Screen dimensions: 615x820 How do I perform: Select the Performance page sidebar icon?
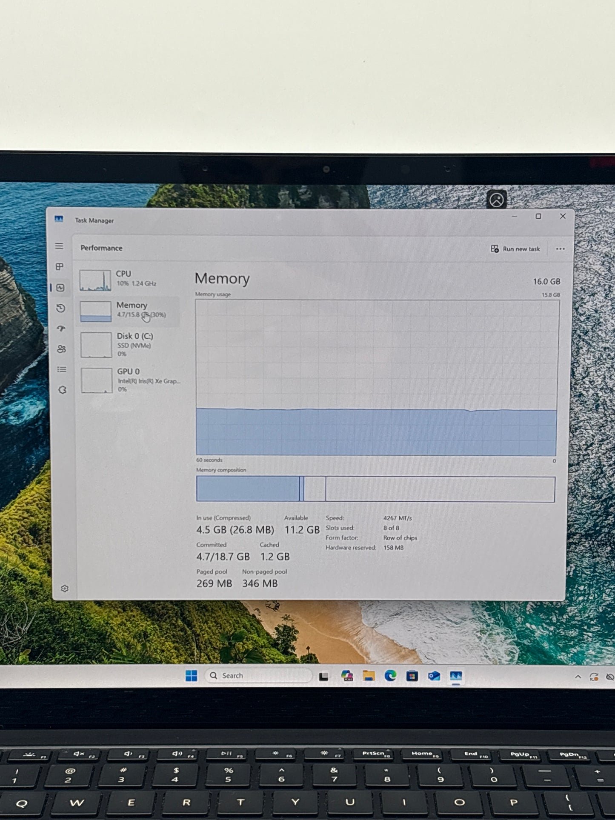(x=60, y=288)
